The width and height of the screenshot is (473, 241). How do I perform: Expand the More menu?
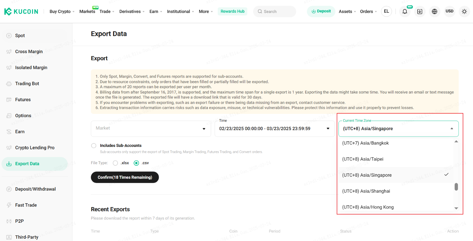tap(206, 12)
